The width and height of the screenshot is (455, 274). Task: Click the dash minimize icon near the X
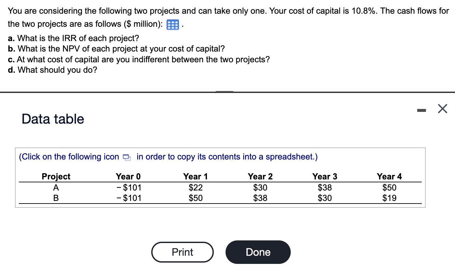tap(422, 111)
